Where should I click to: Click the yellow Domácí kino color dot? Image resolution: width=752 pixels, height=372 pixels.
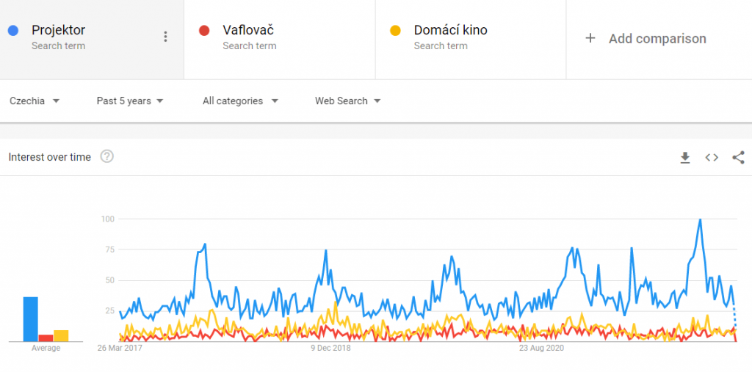[396, 31]
